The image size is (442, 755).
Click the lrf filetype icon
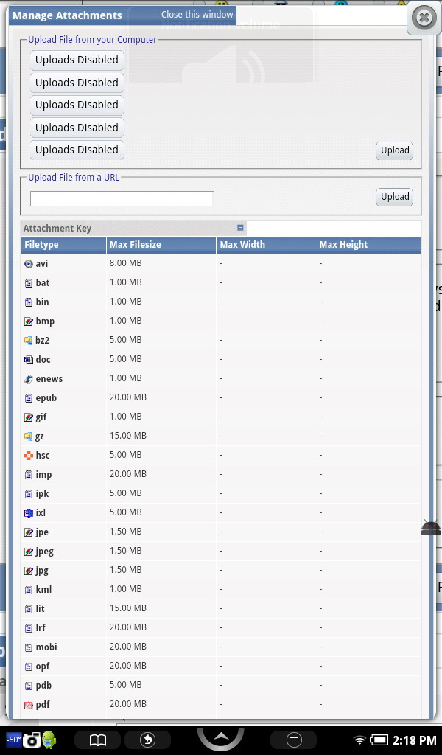tap(29, 628)
